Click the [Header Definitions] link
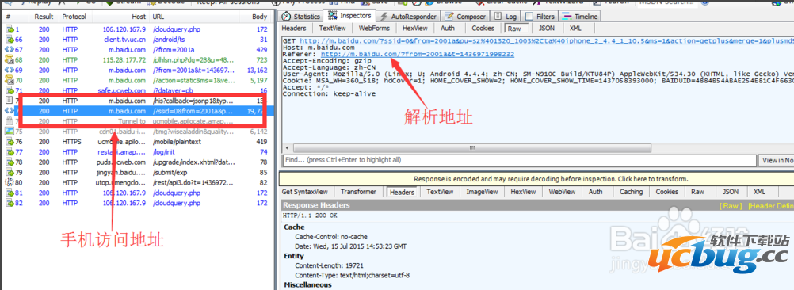Screen dimensions: 794x290 click(x=771, y=206)
